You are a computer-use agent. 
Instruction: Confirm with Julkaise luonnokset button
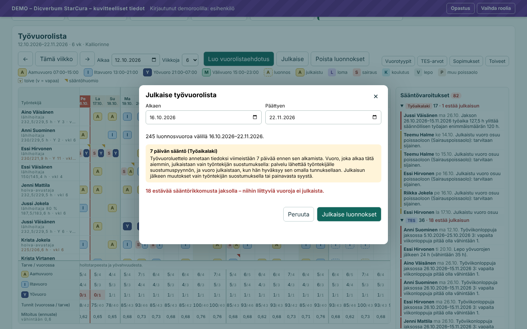349,214
